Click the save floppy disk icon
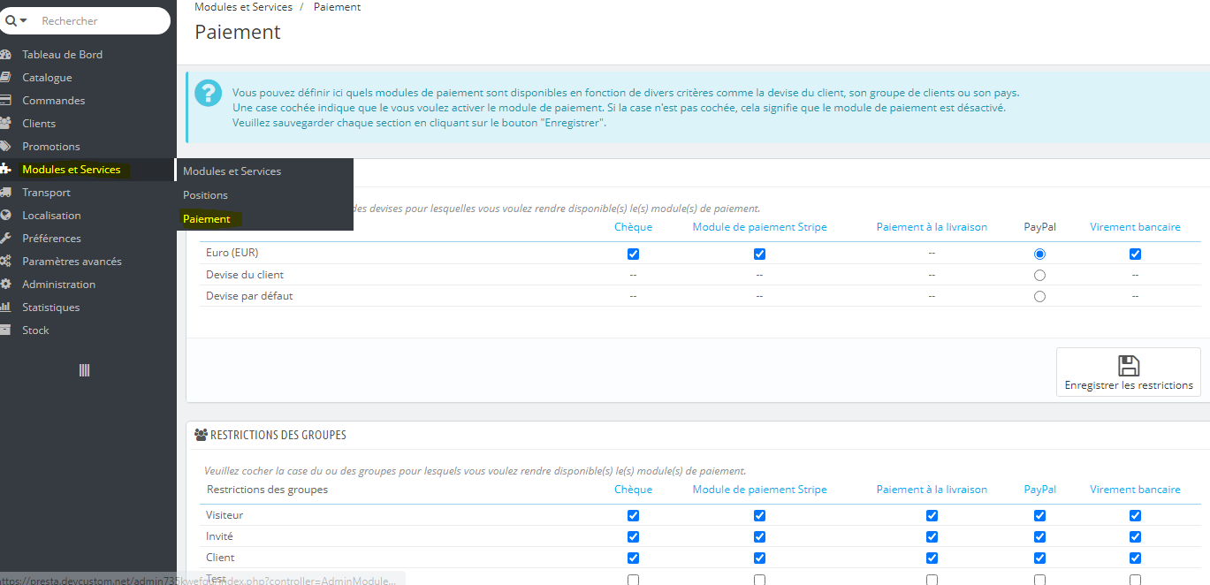 click(x=1129, y=366)
